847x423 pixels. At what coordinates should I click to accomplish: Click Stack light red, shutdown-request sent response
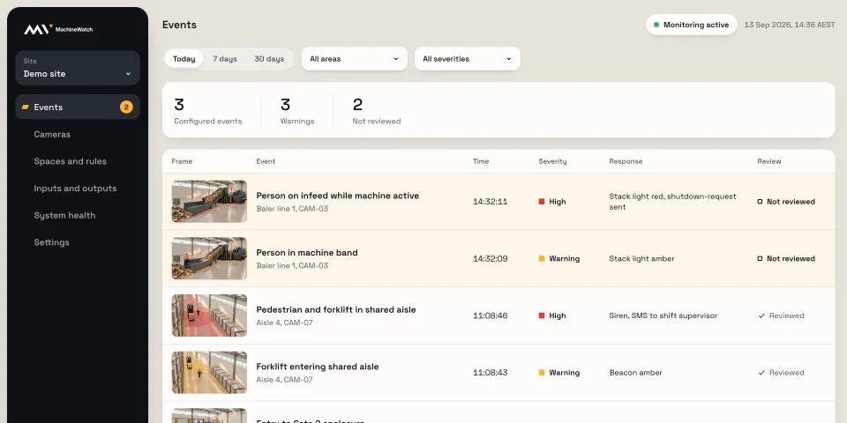(672, 202)
